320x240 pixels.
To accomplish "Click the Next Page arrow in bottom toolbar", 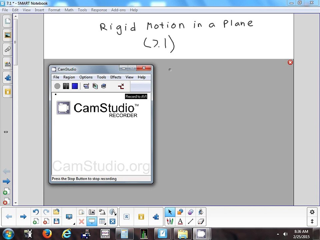I will point(23,217).
